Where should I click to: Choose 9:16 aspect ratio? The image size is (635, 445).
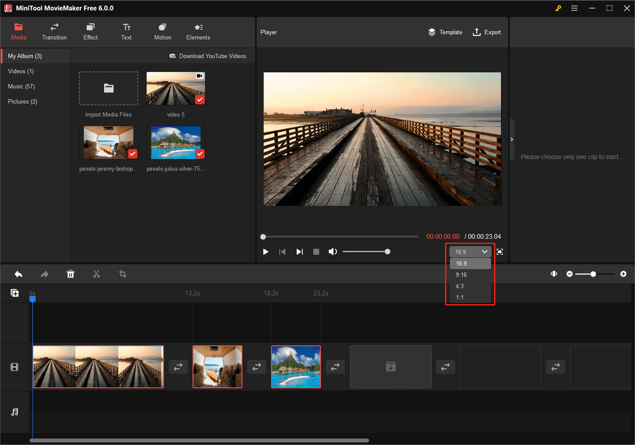click(470, 275)
